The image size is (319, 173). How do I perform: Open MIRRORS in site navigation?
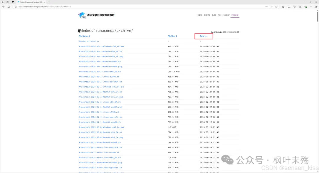235,15
